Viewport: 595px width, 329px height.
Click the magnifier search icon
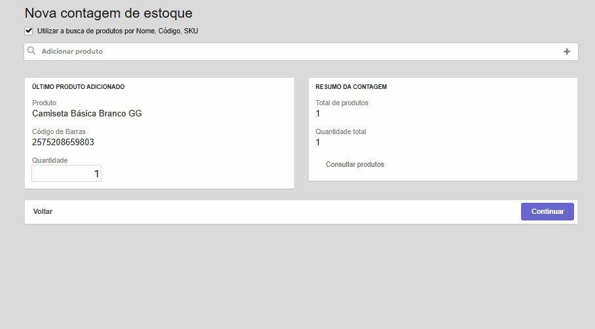click(31, 51)
